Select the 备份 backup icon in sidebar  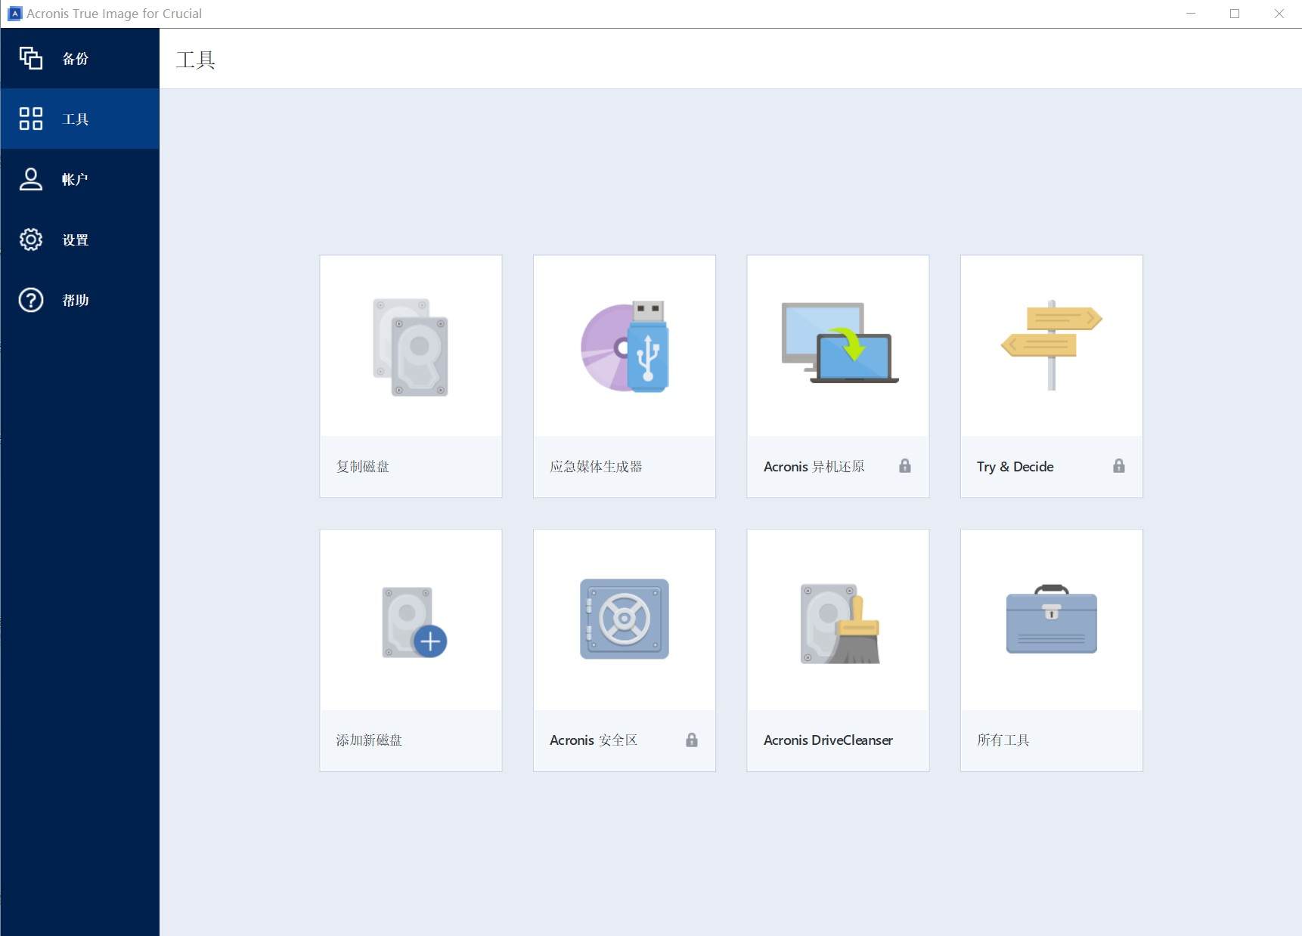(31, 58)
